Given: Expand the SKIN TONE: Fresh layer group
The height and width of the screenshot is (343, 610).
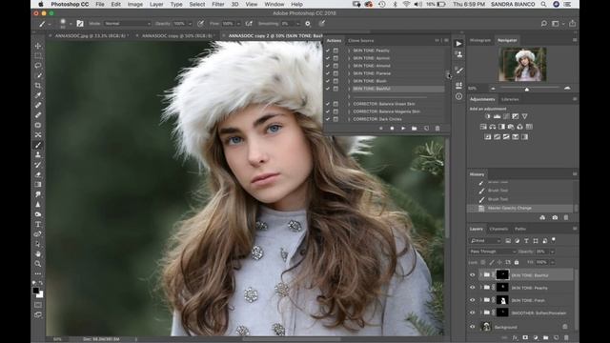Looking at the screenshot, I should pos(480,300).
